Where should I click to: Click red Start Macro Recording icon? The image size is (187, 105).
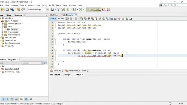pos(119,19)
